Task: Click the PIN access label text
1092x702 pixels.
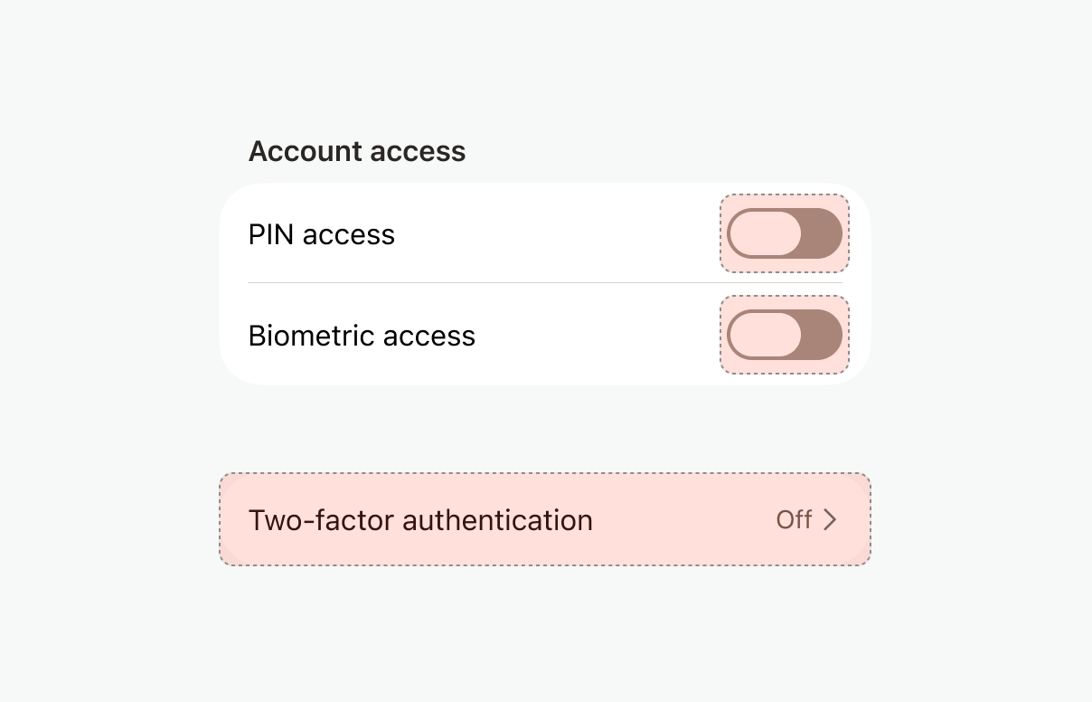Action: coord(321,234)
